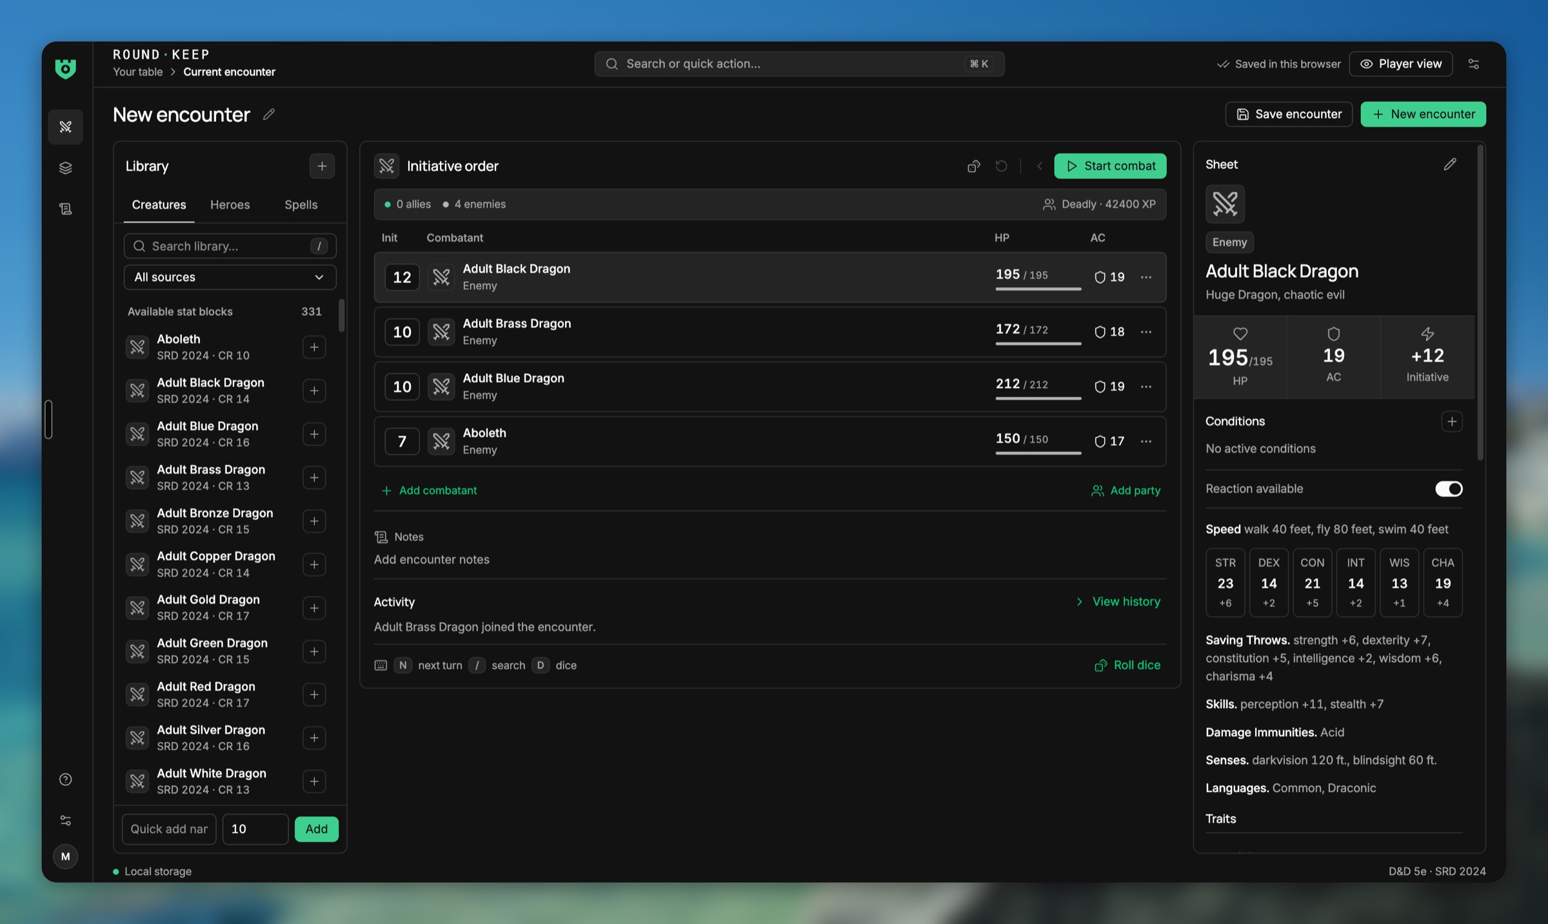The image size is (1548, 924).
Task: Open the layers stack sidebar icon
Action: point(65,168)
